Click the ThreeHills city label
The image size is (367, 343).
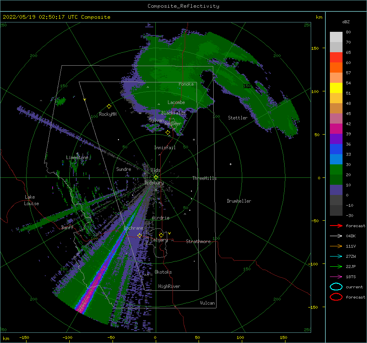[x=204, y=178]
